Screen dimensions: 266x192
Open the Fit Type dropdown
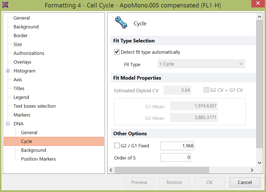pos(201,64)
